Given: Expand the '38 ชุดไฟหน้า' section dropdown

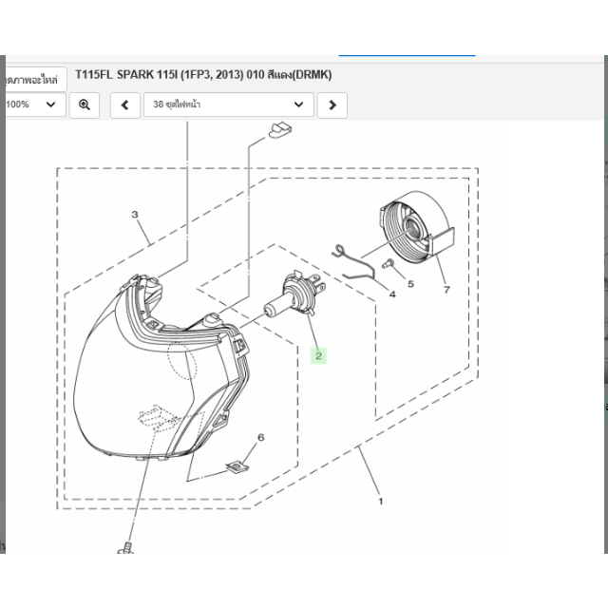Looking at the screenshot, I should [x=228, y=104].
